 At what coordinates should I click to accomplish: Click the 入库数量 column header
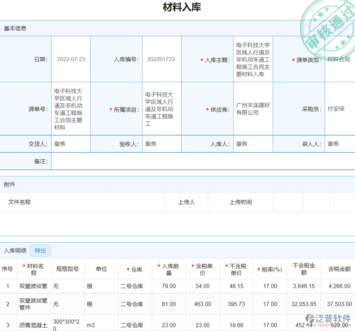[169, 269]
